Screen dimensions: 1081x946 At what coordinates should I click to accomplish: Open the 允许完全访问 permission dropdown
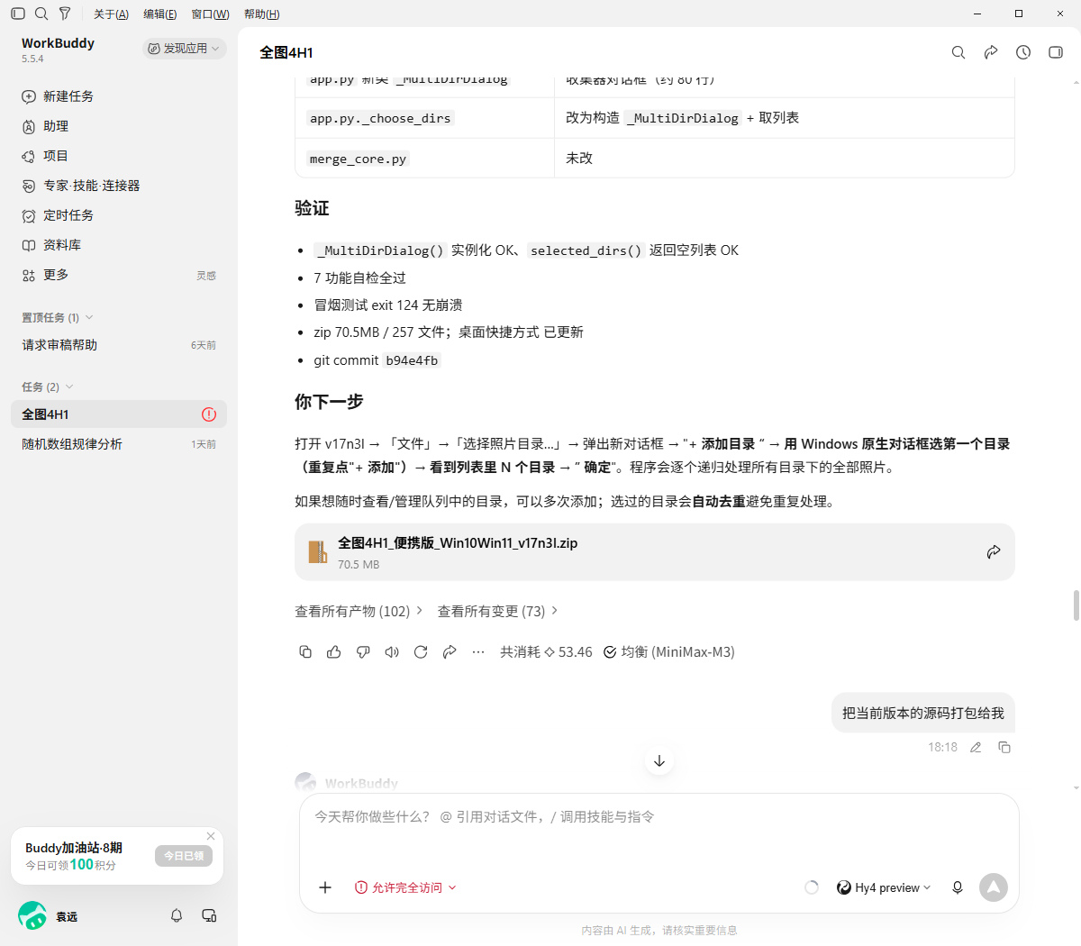point(405,887)
